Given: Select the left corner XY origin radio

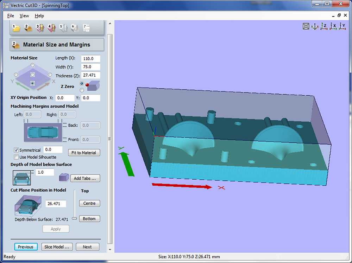Looking at the screenshot, I should tap(16, 75).
